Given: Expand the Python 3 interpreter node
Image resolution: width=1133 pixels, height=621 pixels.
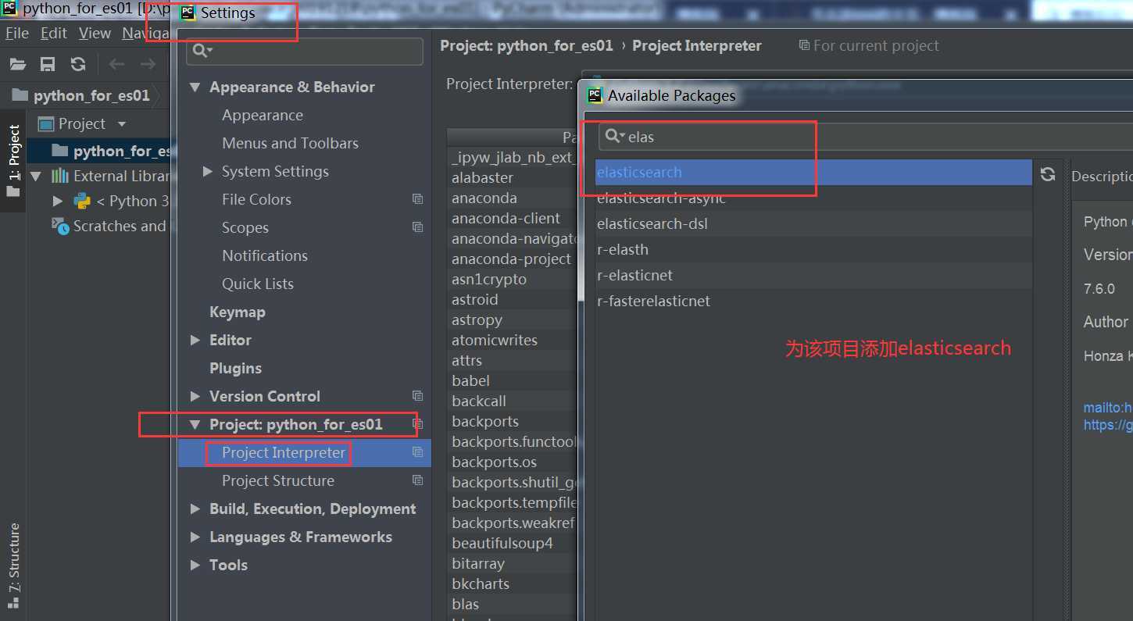Looking at the screenshot, I should pos(57,201).
